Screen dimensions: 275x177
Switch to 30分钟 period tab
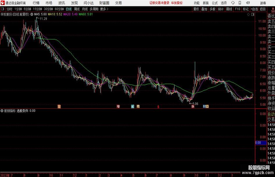(48, 9)
